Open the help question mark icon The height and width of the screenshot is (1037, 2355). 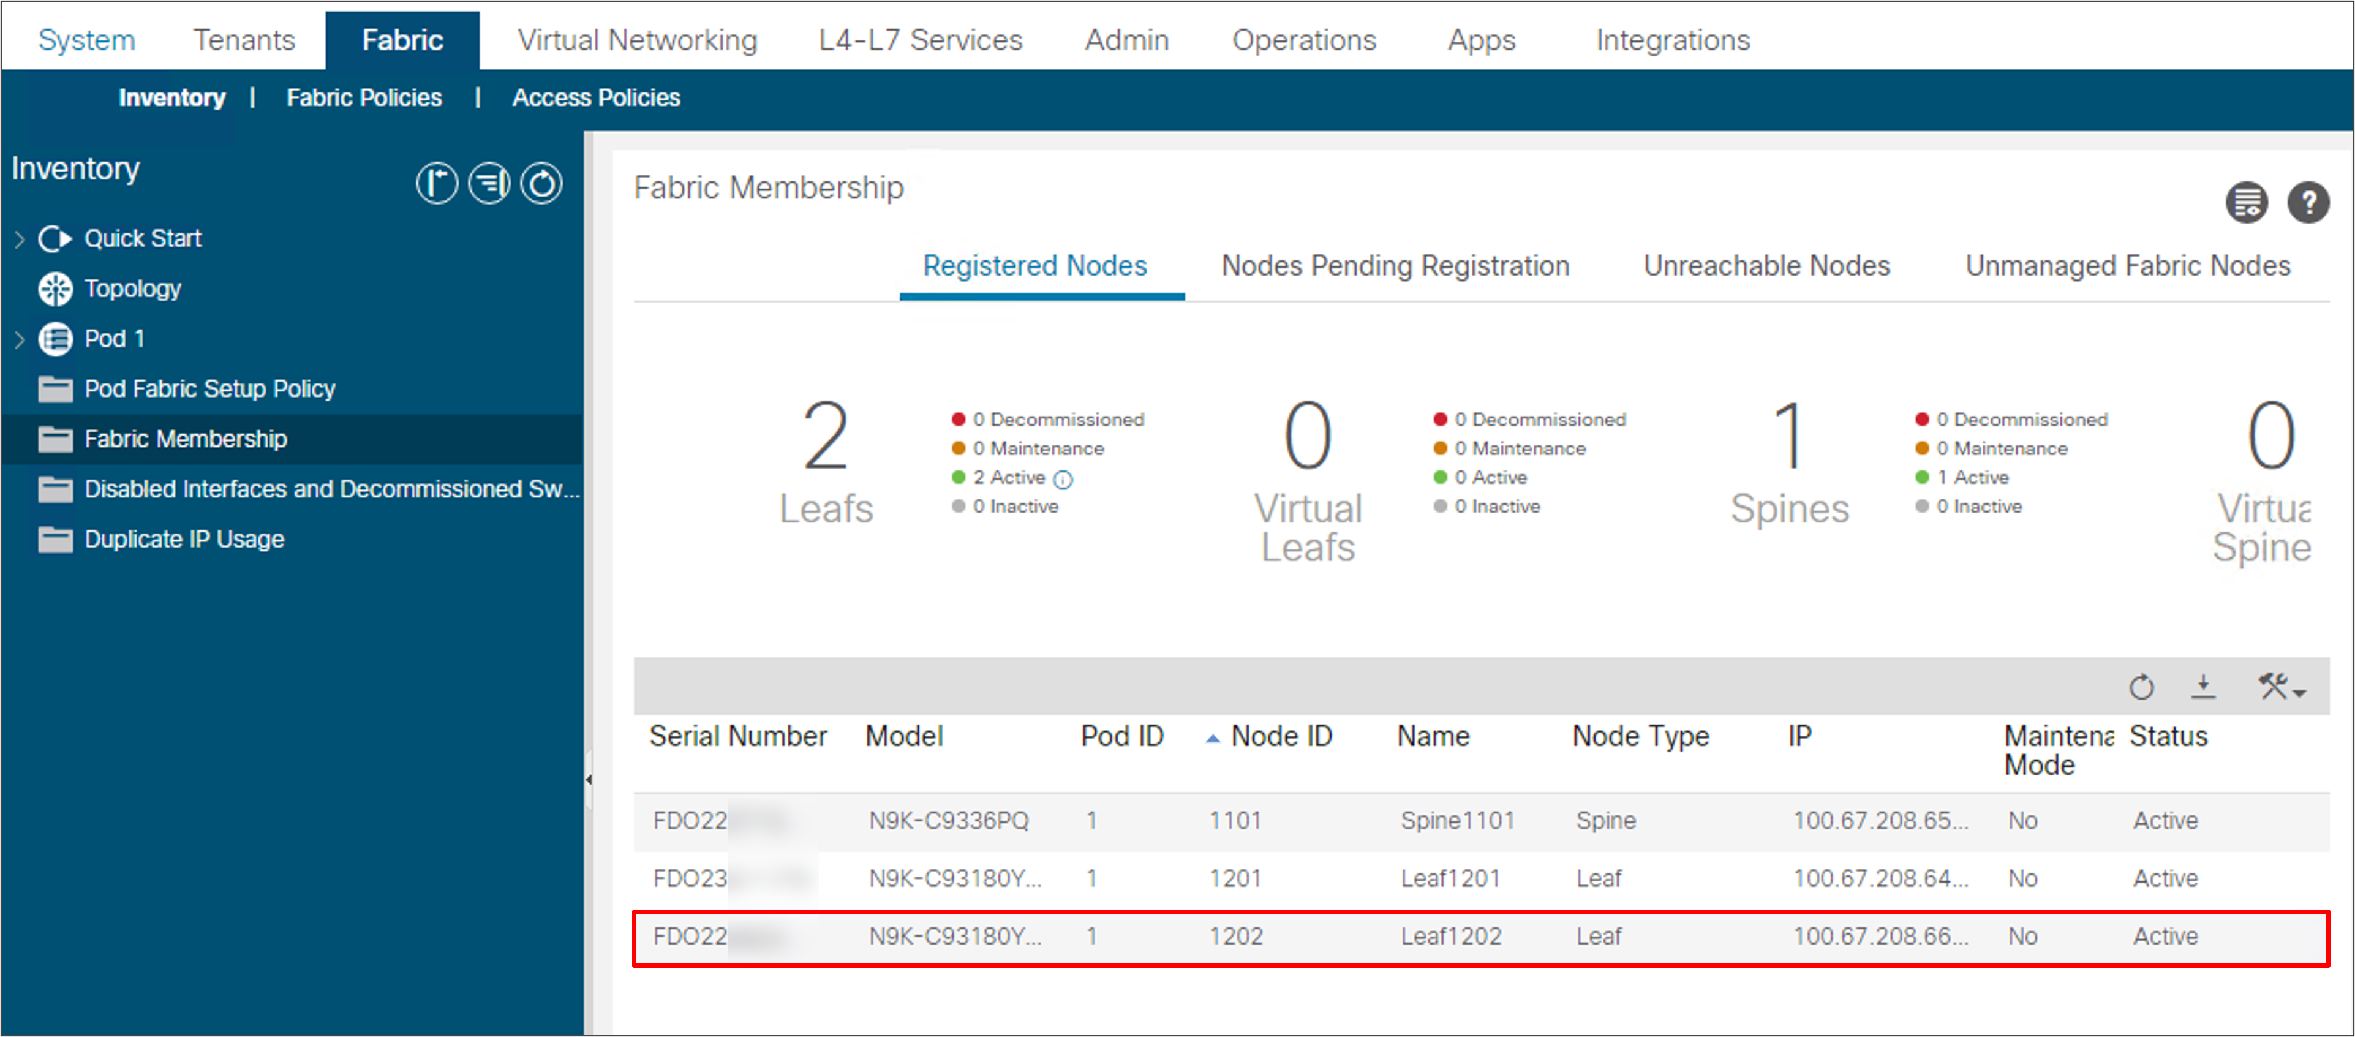pyautogui.click(x=2309, y=203)
